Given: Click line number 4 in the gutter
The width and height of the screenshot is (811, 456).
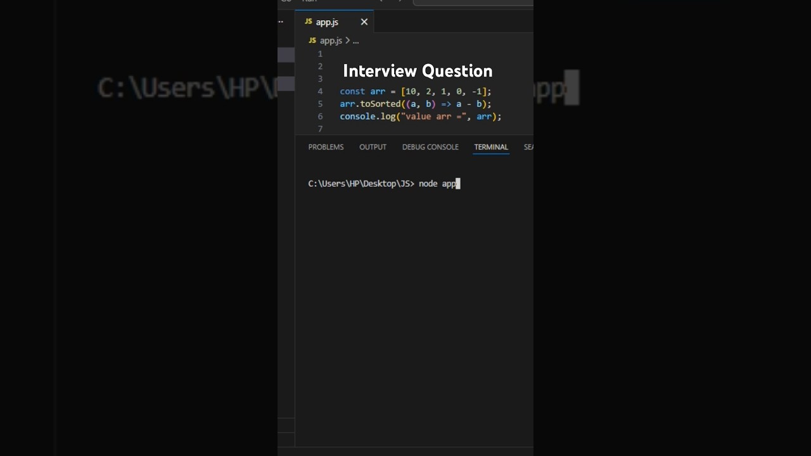Looking at the screenshot, I should click(320, 91).
